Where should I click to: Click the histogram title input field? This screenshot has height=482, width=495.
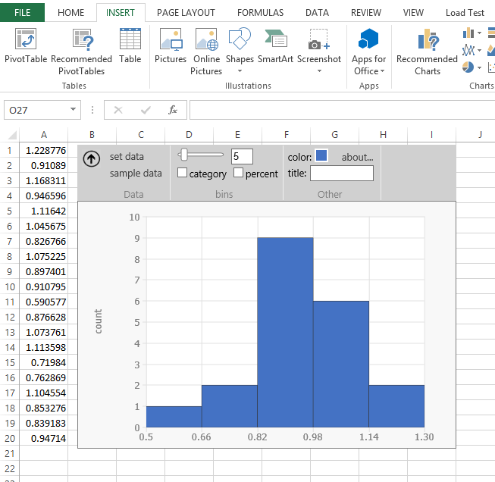point(341,174)
